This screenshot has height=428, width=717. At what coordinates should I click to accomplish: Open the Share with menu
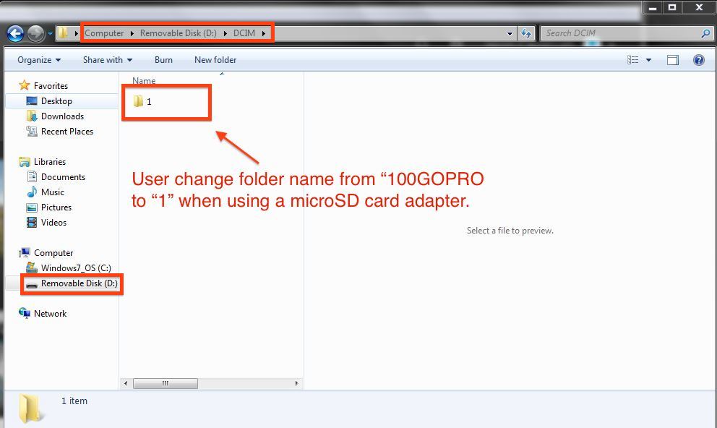tap(108, 60)
